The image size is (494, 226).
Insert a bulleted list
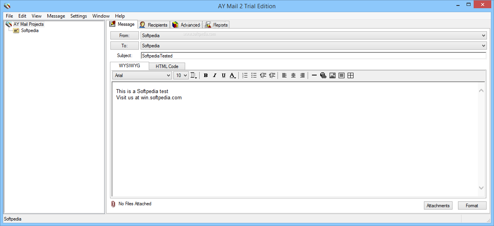[254, 75]
